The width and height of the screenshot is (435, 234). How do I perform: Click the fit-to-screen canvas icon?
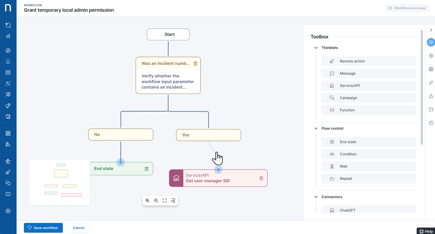pos(164,201)
